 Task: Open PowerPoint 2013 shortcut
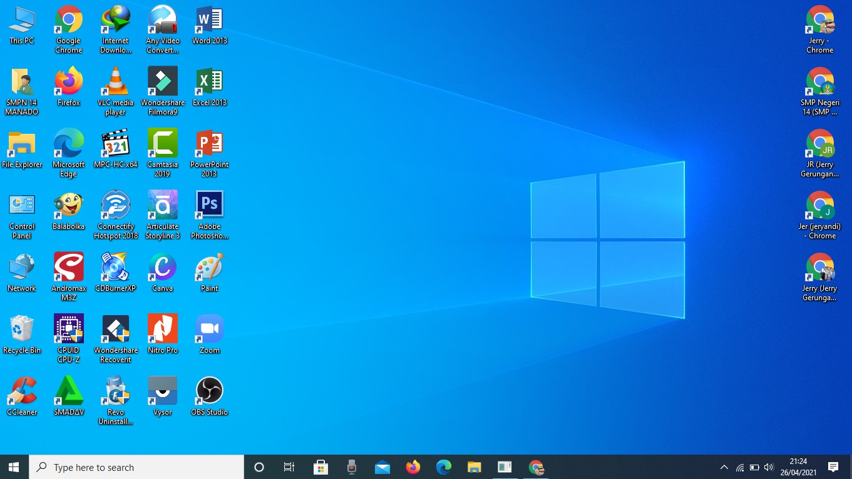pos(209,153)
